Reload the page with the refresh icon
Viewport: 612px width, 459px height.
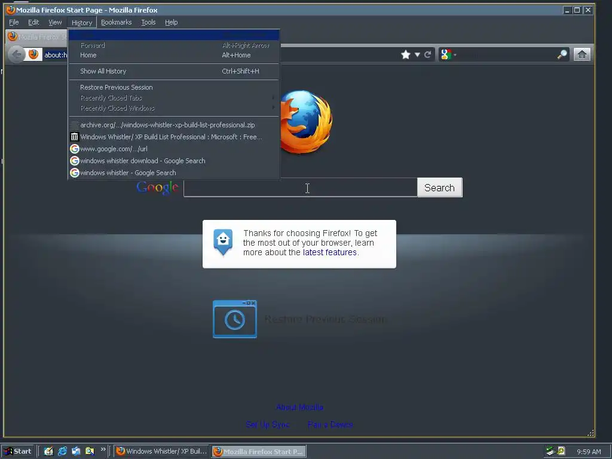[428, 54]
